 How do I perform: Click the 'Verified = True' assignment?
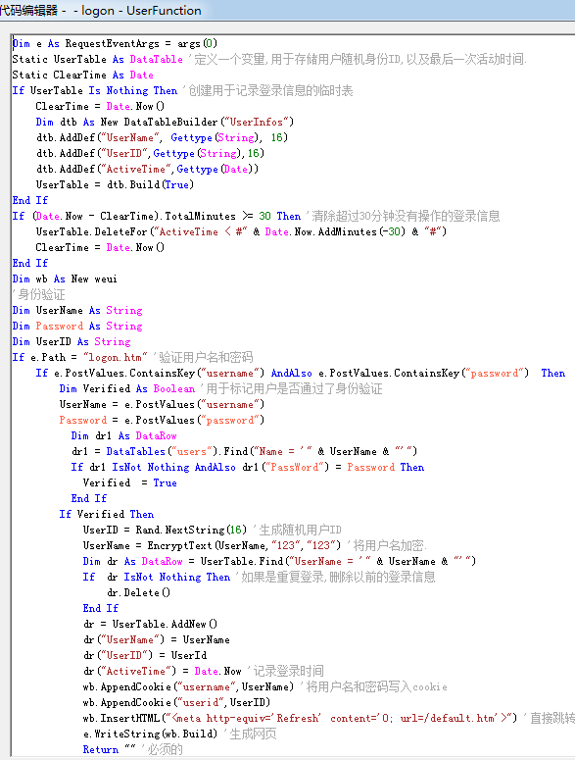[x=129, y=482]
